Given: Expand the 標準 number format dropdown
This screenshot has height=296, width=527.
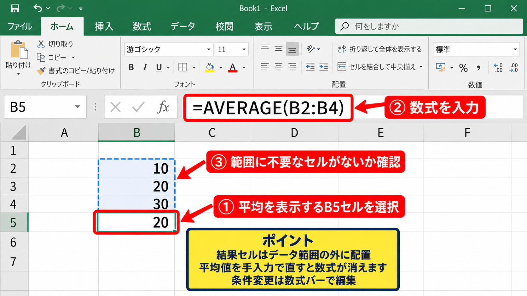Looking at the screenshot, I should [x=515, y=49].
